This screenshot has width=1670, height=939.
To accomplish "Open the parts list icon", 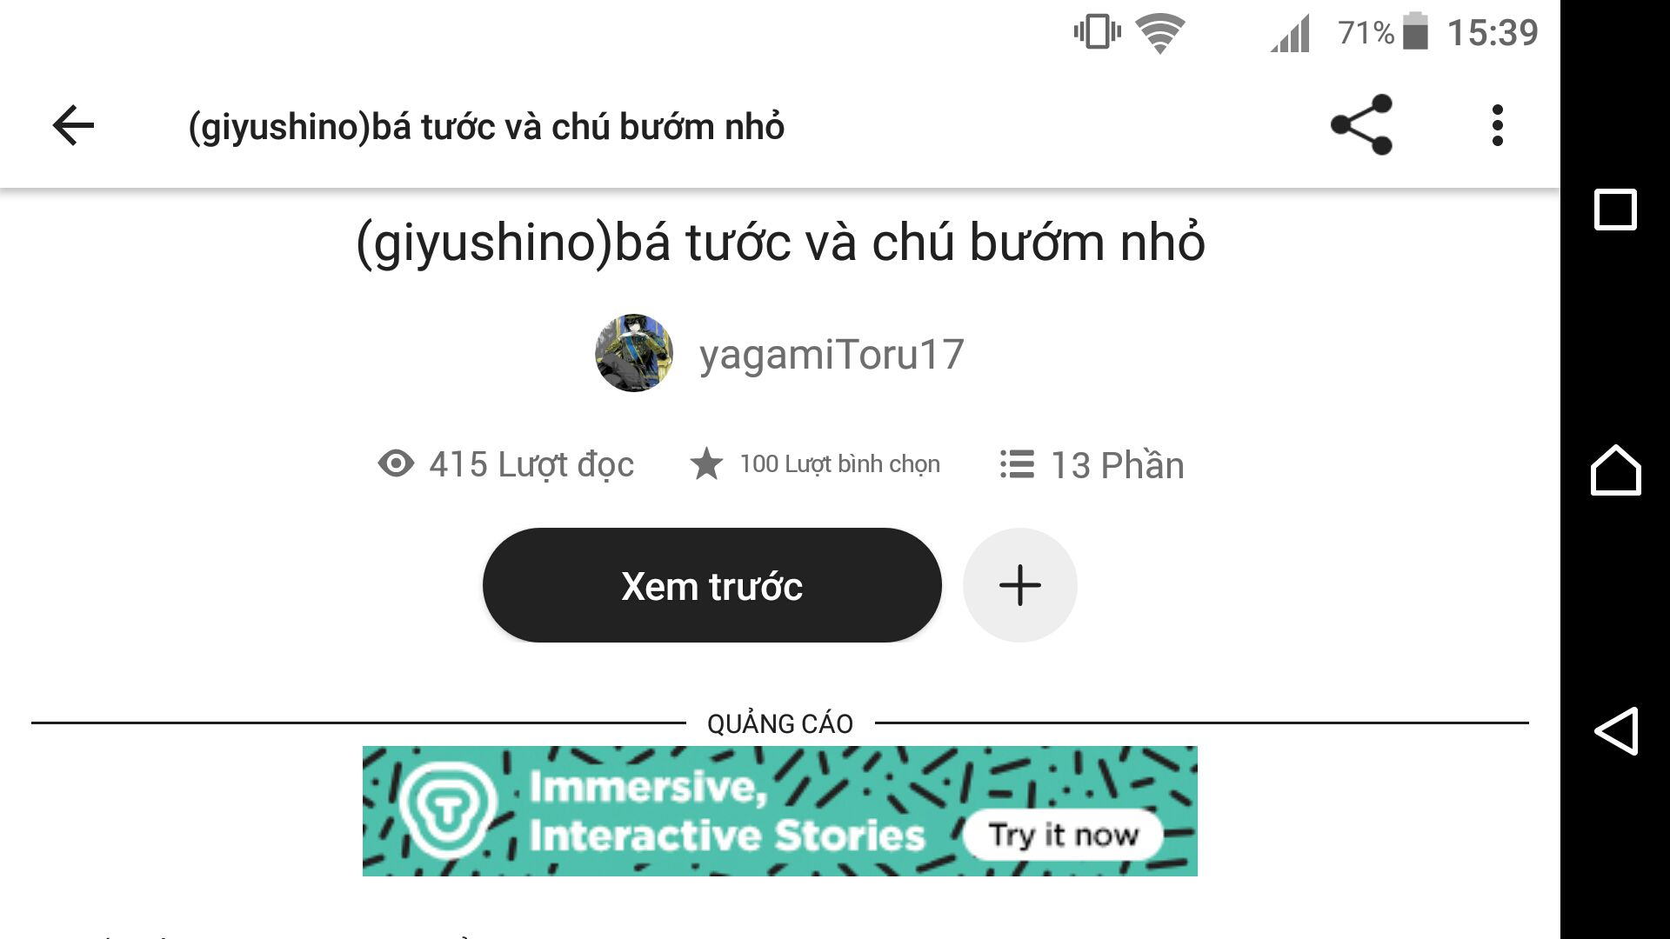I will [x=1017, y=463].
